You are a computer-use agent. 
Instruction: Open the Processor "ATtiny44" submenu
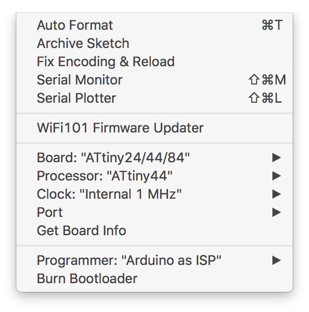coord(154,176)
